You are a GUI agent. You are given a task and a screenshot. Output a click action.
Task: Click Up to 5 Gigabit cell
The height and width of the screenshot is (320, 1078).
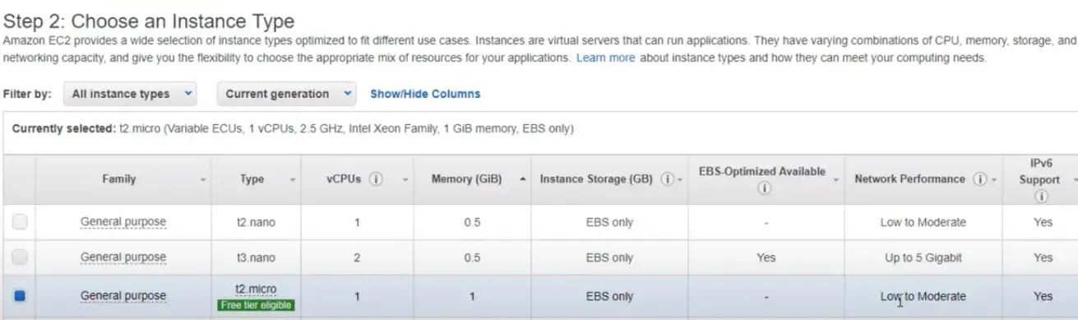click(x=923, y=257)
